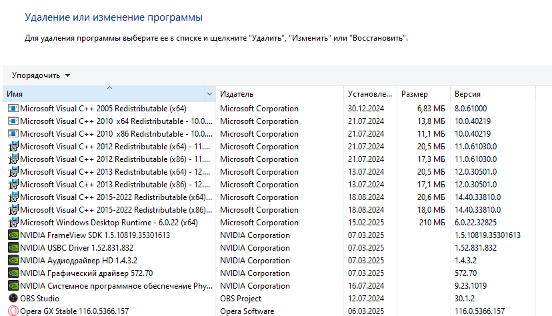Click the Visual C++ 2010 x64 Redistributable icon
552x316 pixels.
[13, 121]
